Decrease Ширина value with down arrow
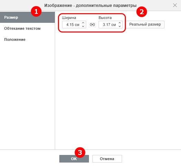The height and width of the screenshot is (166, 181). pyautogui.click(x=83, y=26)
